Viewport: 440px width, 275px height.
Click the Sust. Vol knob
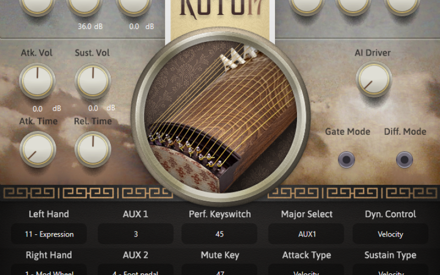coord(93,81)
